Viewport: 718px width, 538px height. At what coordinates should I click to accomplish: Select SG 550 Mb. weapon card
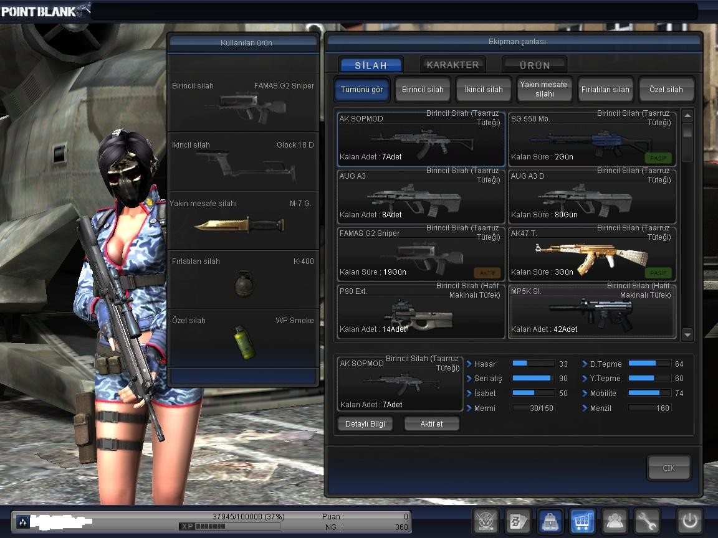pos(592,139)
